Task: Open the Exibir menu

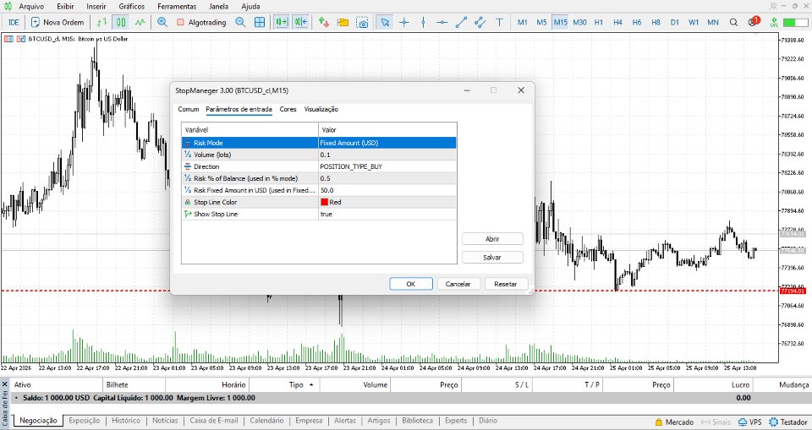Action: point(65,7)
